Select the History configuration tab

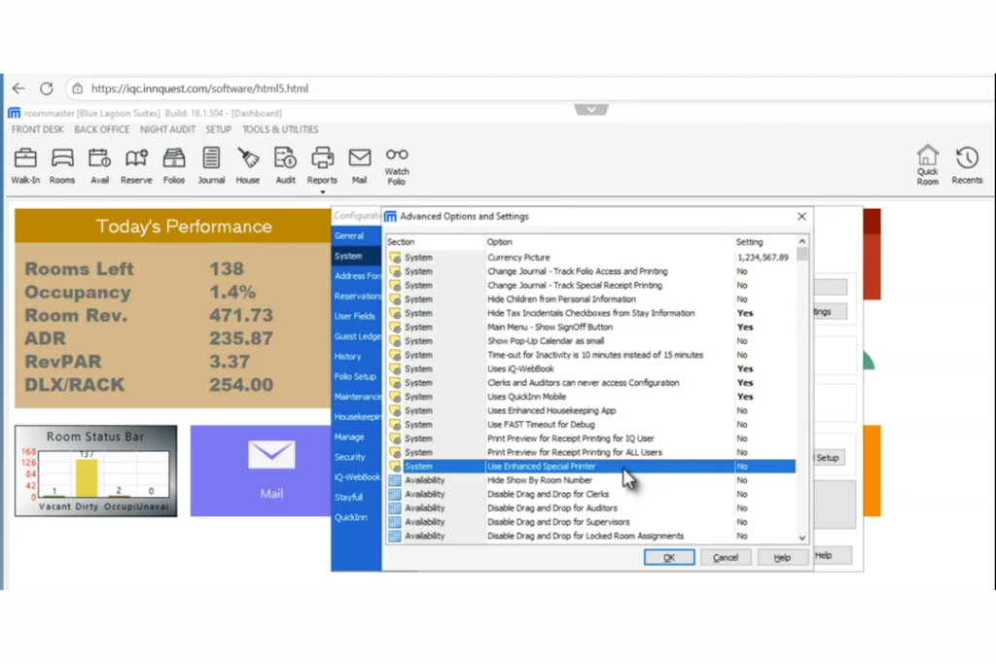tap(356, 356)
